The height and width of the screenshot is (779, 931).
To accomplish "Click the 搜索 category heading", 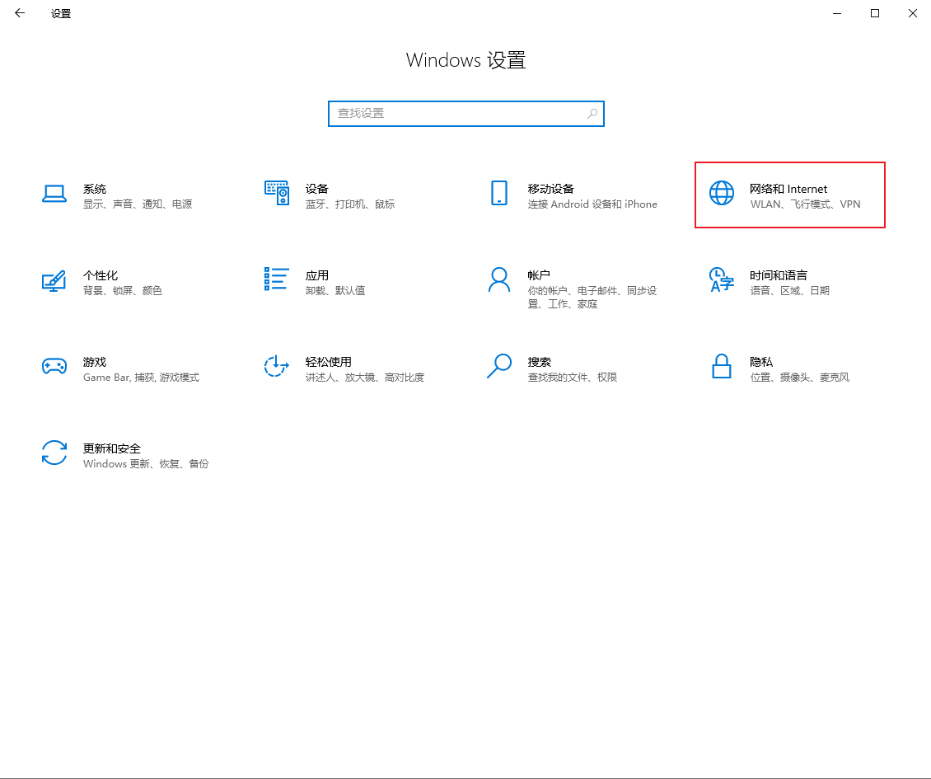I will (x=539, y=362).
